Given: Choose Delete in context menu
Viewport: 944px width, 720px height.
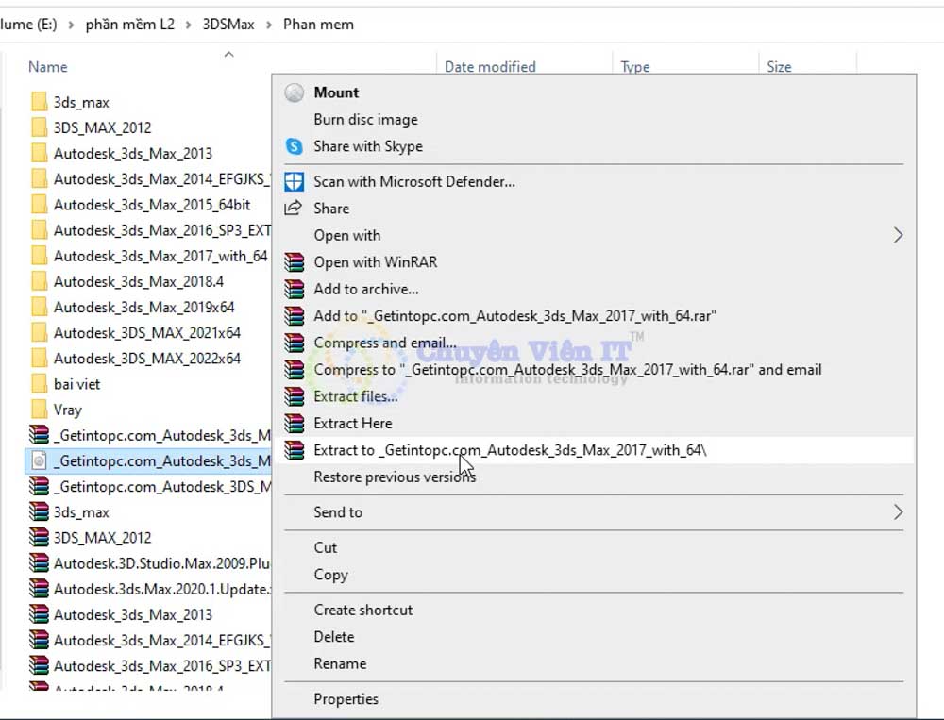Looking at the screenshot, I should click(x=334, y=637).
